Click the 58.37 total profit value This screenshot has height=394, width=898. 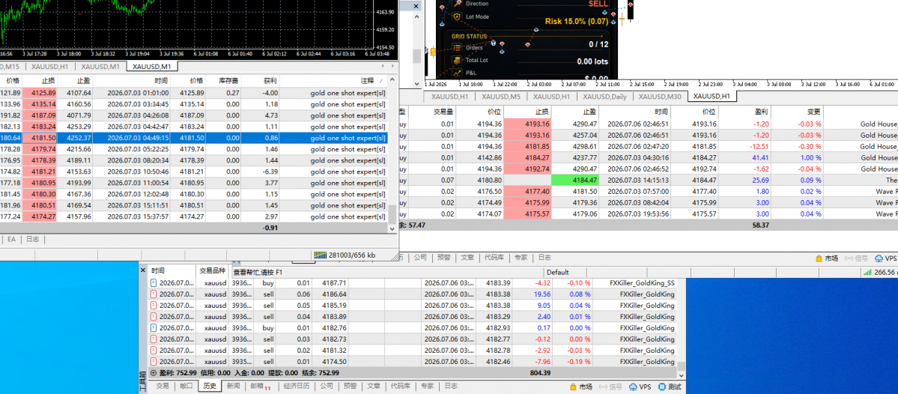pos(759,225)
